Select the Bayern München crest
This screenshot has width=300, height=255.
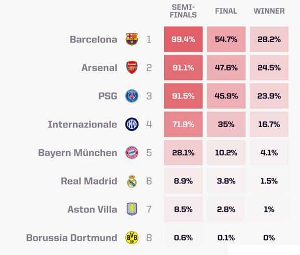click(x=132, y=153)
